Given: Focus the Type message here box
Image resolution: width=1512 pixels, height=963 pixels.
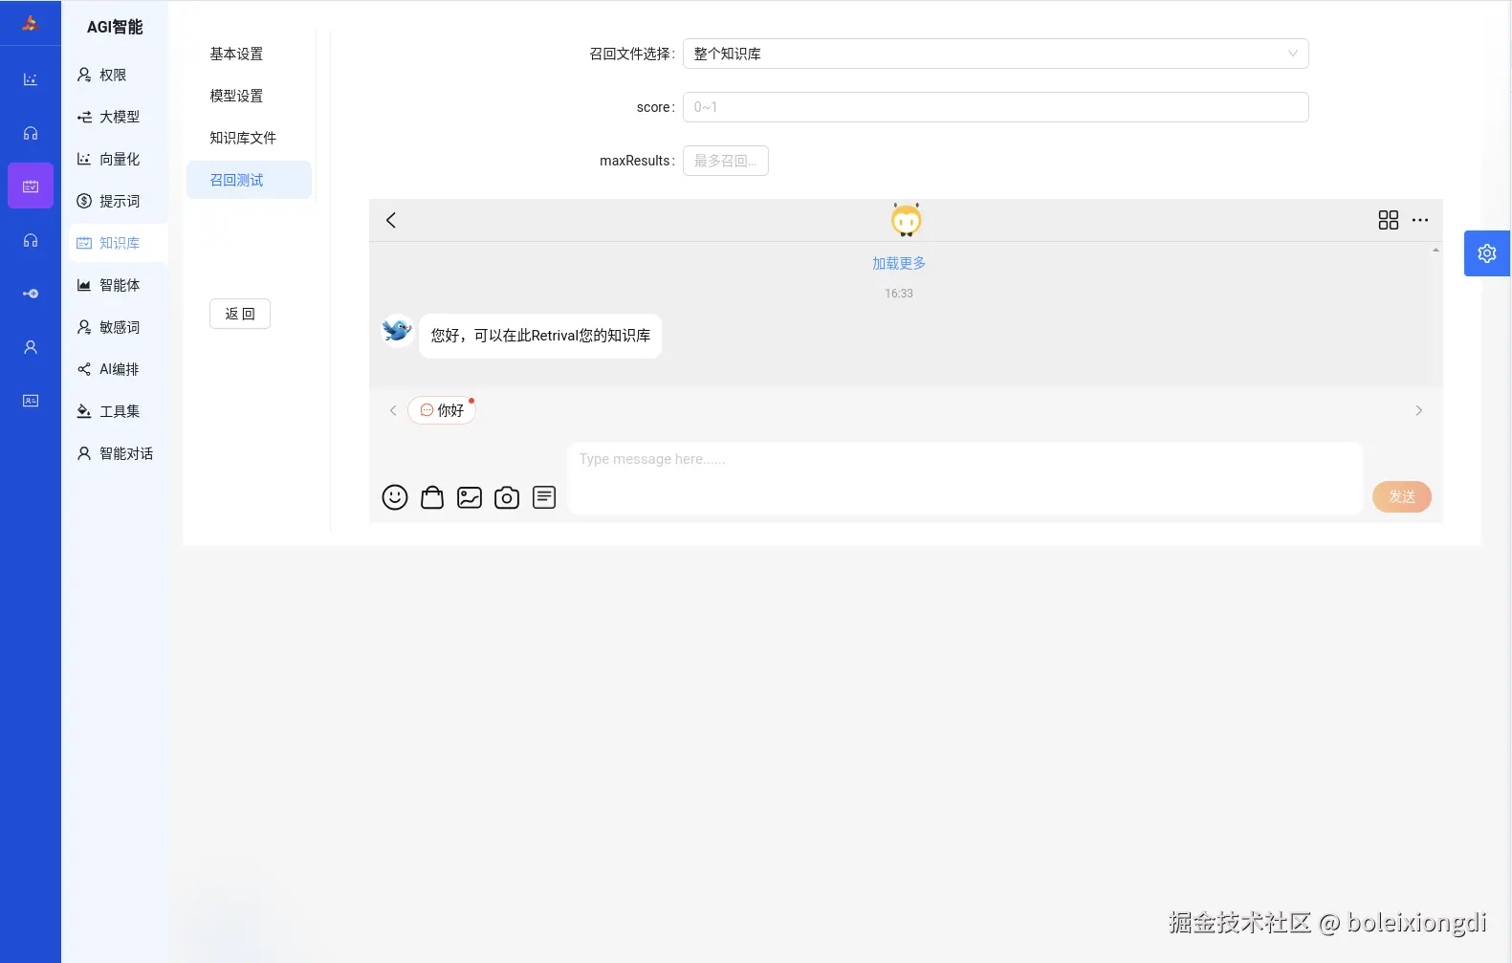Looking at the screenshot, I should [966, 478].
